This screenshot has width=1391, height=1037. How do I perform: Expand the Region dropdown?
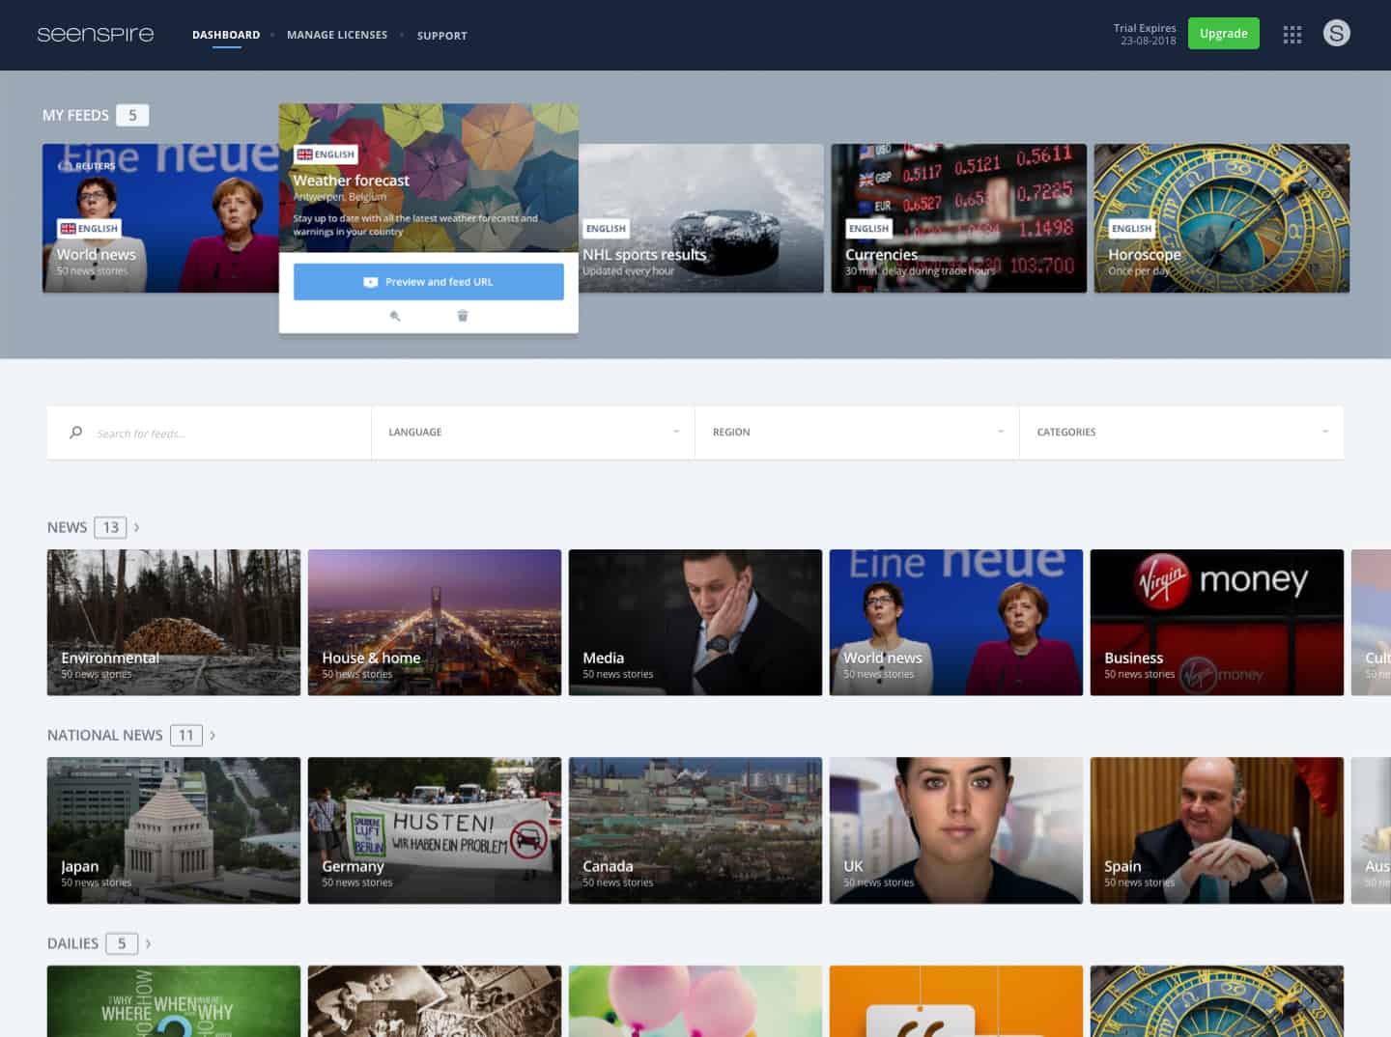(857, 433)
